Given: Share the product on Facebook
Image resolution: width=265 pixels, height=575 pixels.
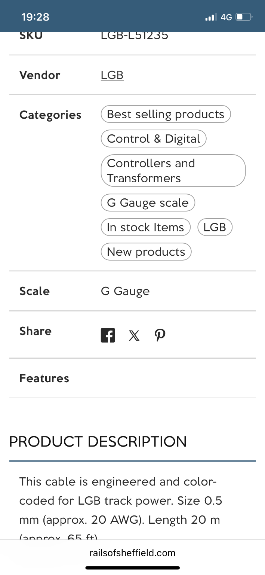Looking at the screenshot, I should click(x=108, y=335).
